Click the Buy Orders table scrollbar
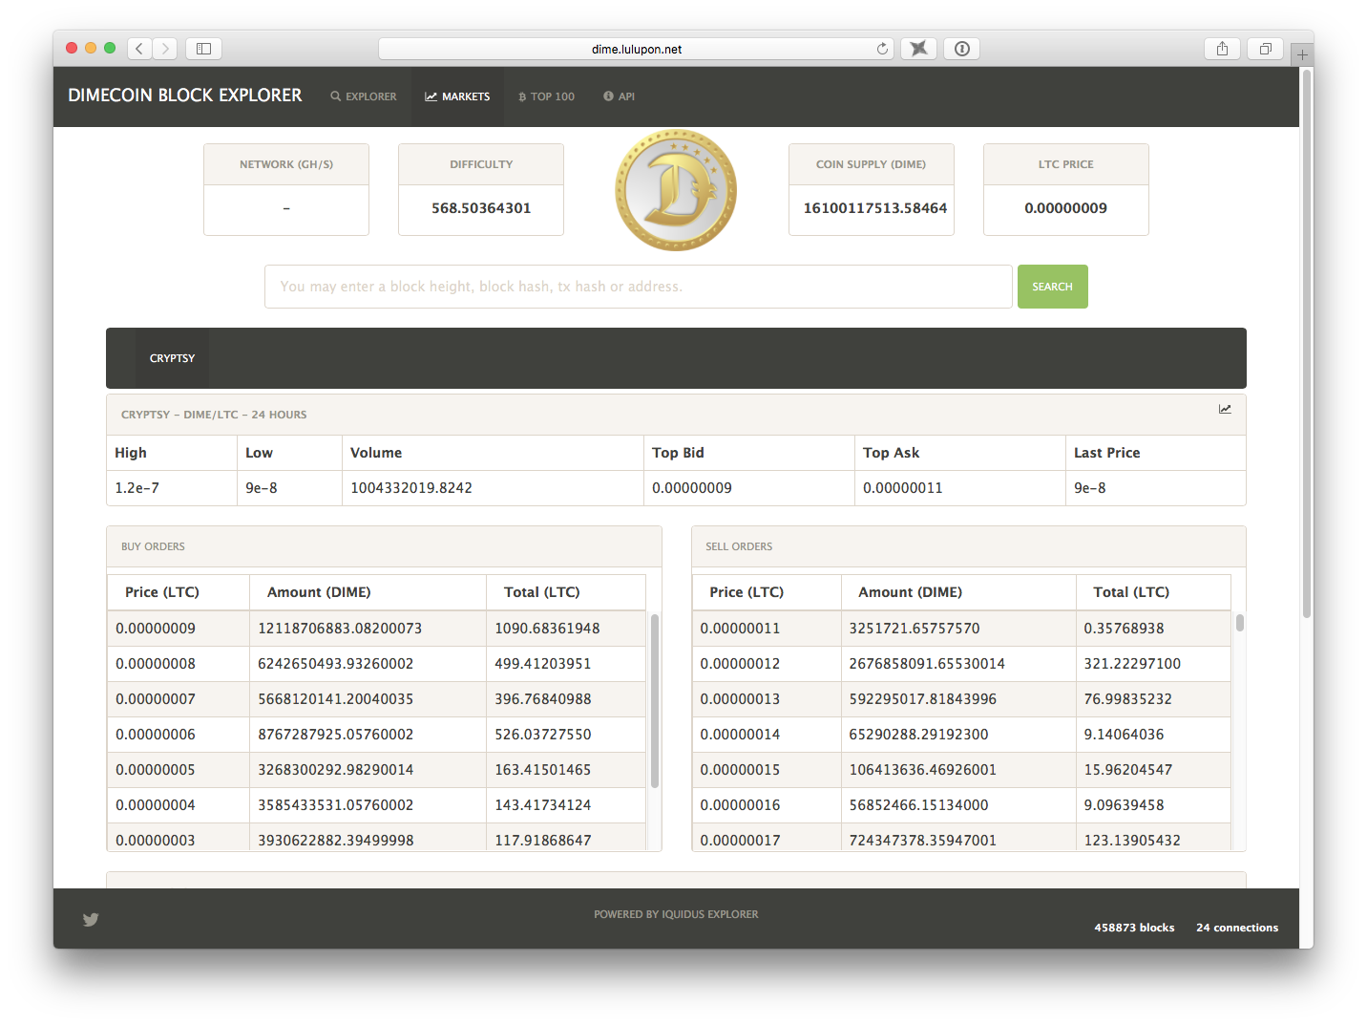The image size is (1367, 1025). 655,702
